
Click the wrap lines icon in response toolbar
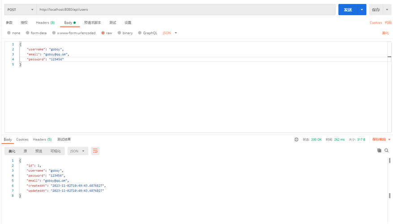click(x=95, y=151)
